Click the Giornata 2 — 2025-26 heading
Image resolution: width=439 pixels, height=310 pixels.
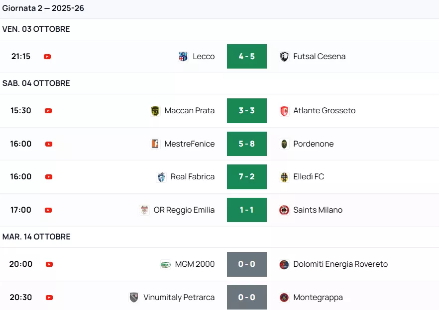pyautogui.click(x=43, y=8)
